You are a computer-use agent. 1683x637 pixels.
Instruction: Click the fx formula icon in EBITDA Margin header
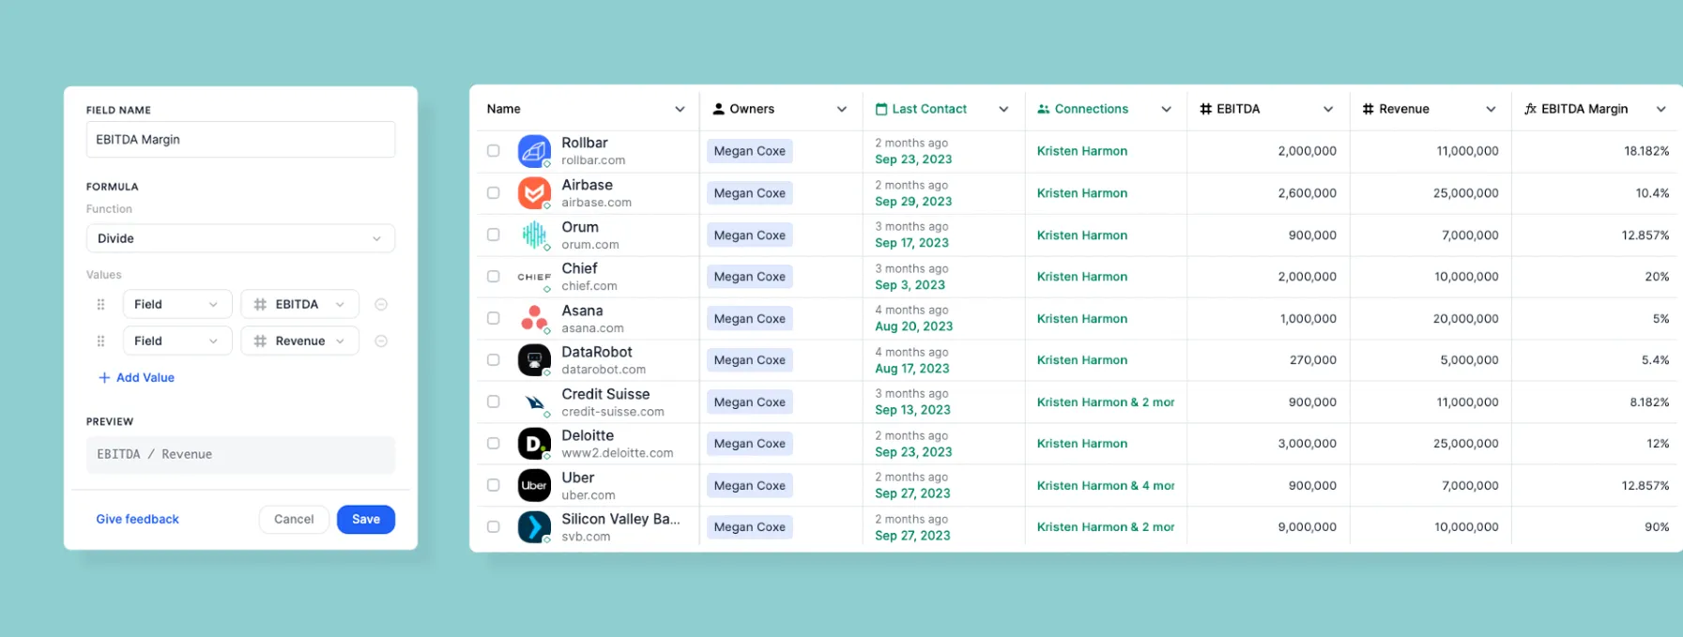[x=1531, y=109]
